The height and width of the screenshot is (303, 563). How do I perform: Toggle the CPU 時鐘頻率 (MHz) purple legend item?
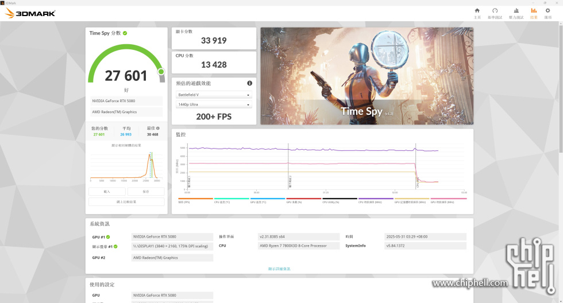coord(376,200)
